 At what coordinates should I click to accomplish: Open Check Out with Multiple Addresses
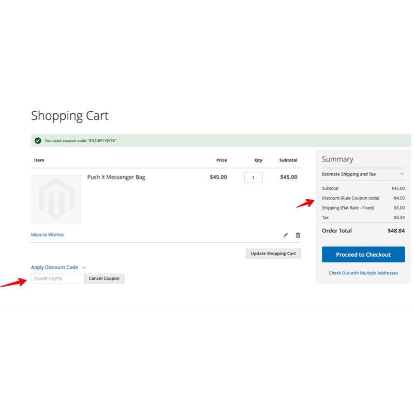tap(363, 273)
